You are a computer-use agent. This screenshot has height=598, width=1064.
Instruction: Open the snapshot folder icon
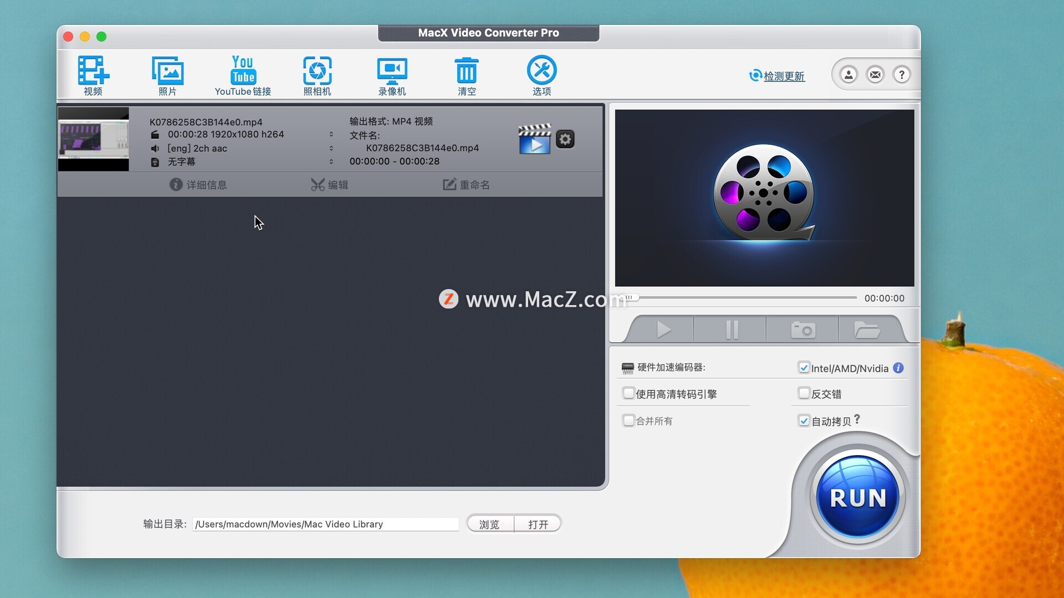click(x=867, y=330)
